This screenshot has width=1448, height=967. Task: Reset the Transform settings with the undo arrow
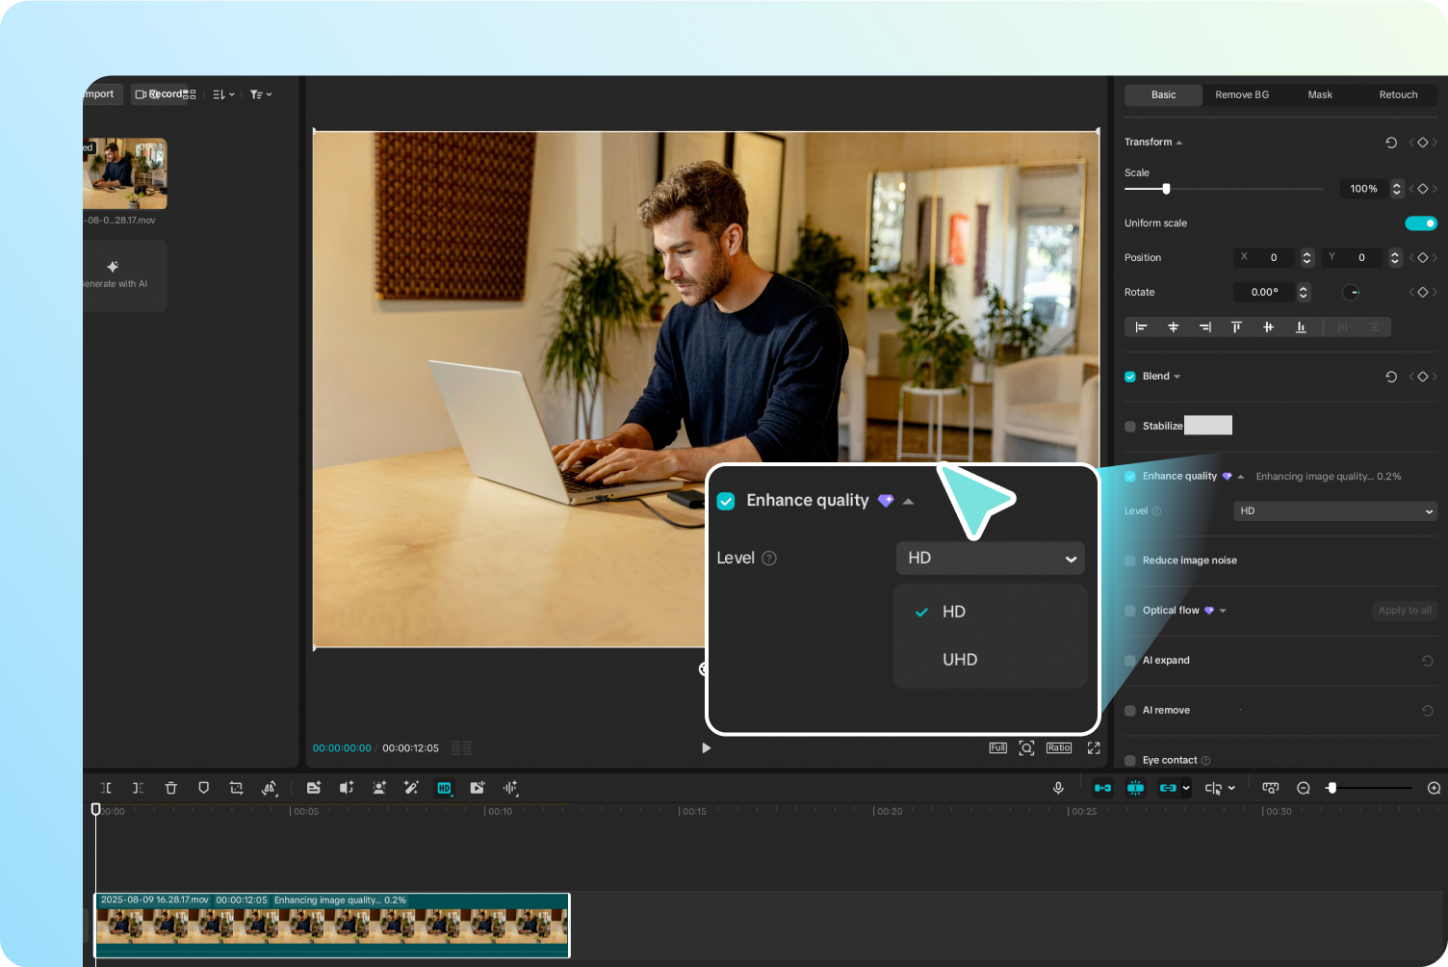tap(1391, 143)
